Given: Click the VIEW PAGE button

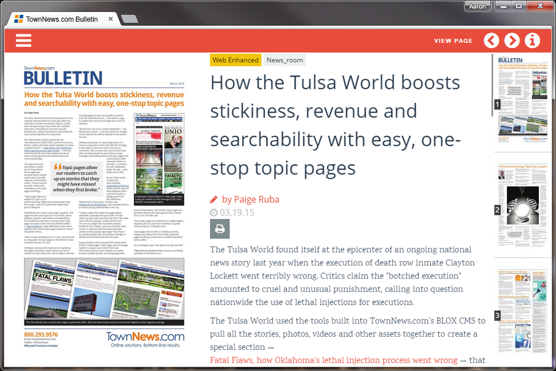Looking at the screenshot, I should pos(453,41).
